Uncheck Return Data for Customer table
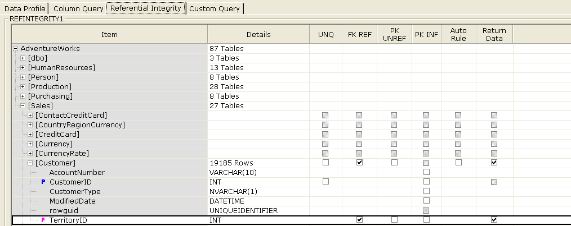Image resolution: width=571 pixels, height=226 pixels. coord(494,163)
